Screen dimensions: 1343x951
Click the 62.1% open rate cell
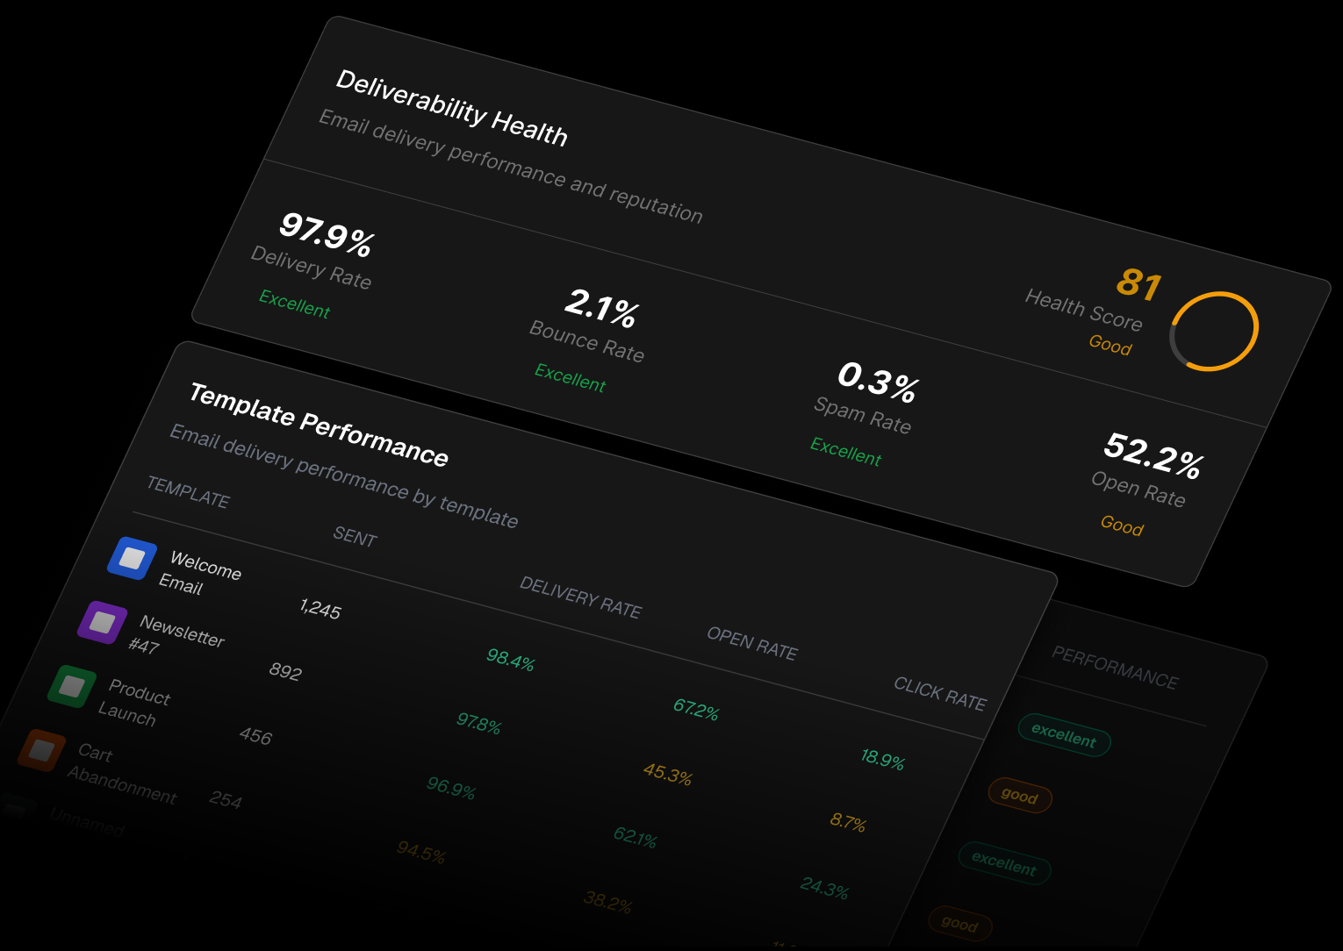click(x=636, y=837)
